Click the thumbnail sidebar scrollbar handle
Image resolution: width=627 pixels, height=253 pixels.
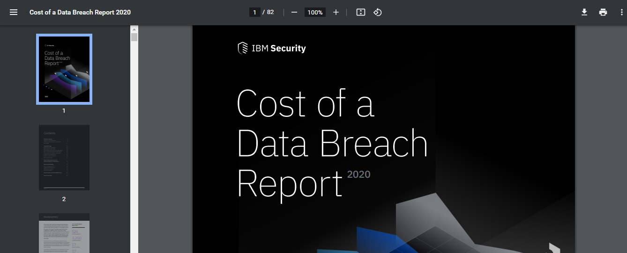click(x=134, y=37)
